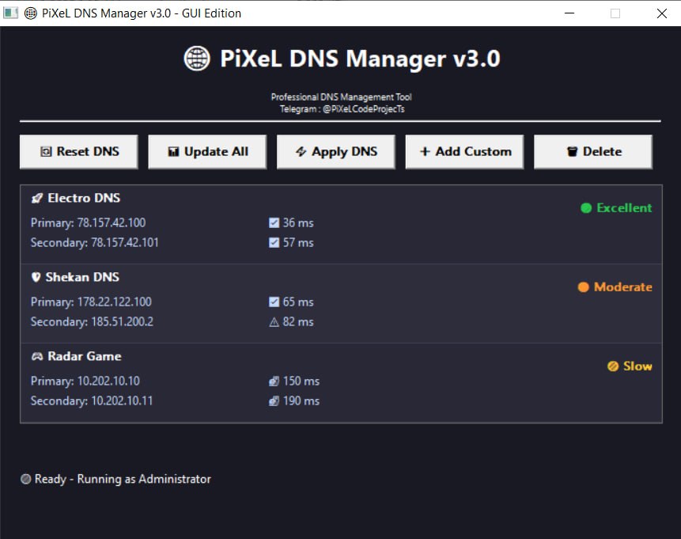
Task: Click the Update All button
Action: tap(206, 151)
